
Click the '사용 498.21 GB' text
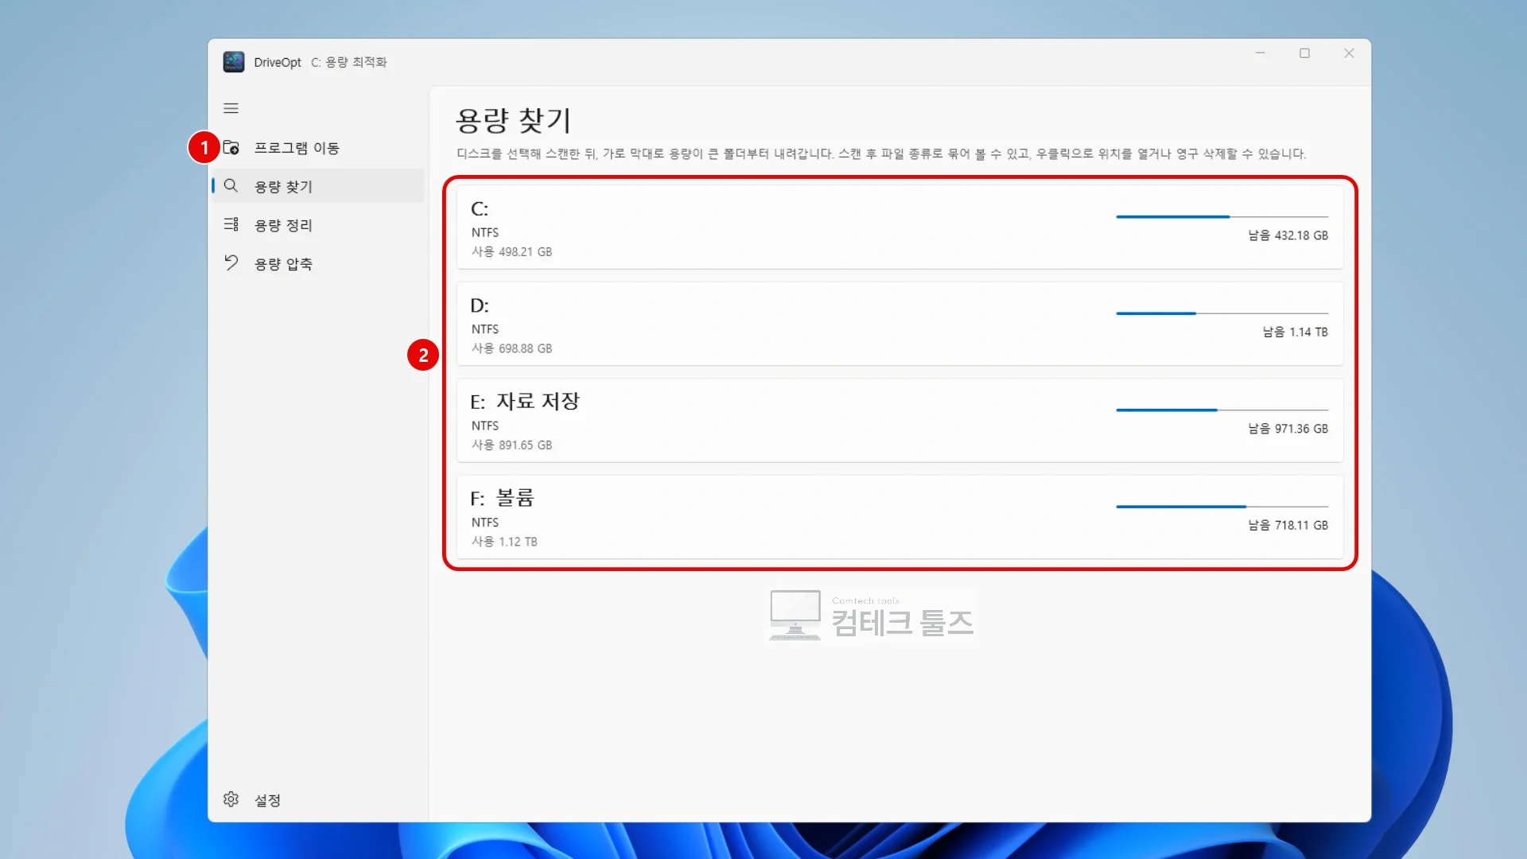pyautogui.click(x=511, y=251)
